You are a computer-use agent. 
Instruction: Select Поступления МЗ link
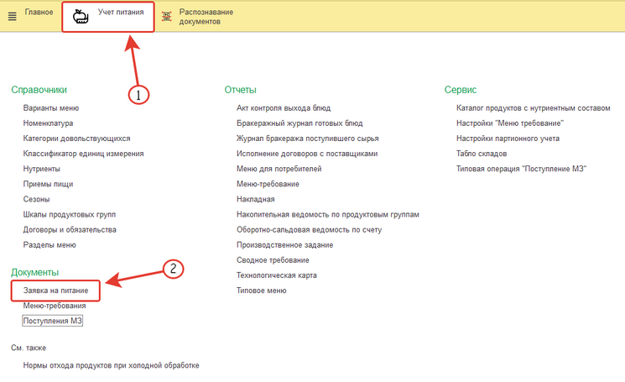pos(52,321)
